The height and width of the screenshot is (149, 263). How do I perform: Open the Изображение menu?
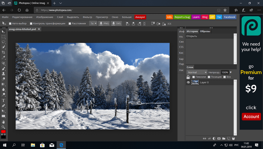pos(45,17)
